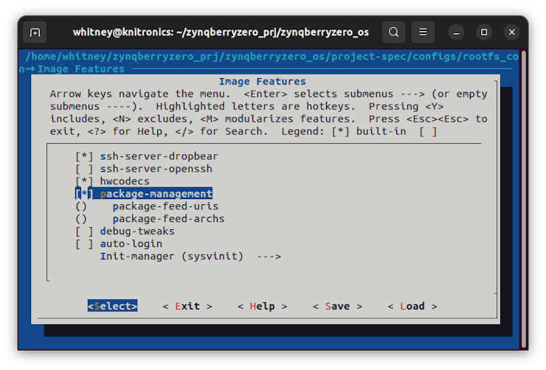Open a new terminal tab icon

35,32
